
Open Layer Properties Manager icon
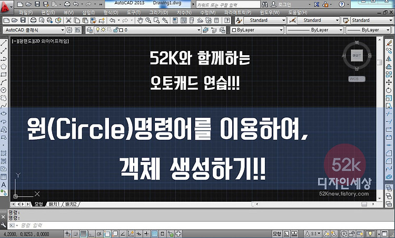90,30
